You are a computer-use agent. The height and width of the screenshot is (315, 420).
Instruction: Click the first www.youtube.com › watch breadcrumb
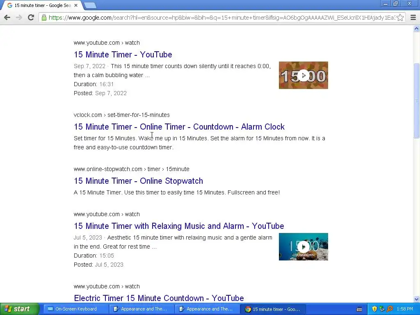point(107,43)
